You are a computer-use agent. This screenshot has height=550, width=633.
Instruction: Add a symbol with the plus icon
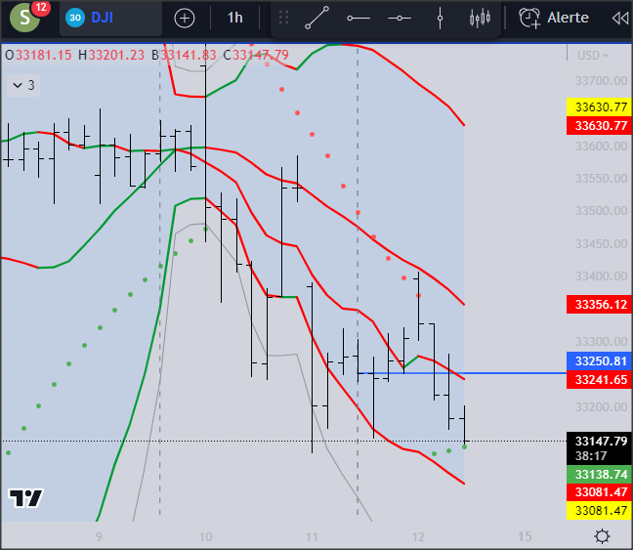click(185, 19)
